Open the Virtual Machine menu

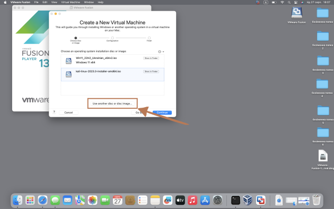pyautogui.click(x=71, y=2)
